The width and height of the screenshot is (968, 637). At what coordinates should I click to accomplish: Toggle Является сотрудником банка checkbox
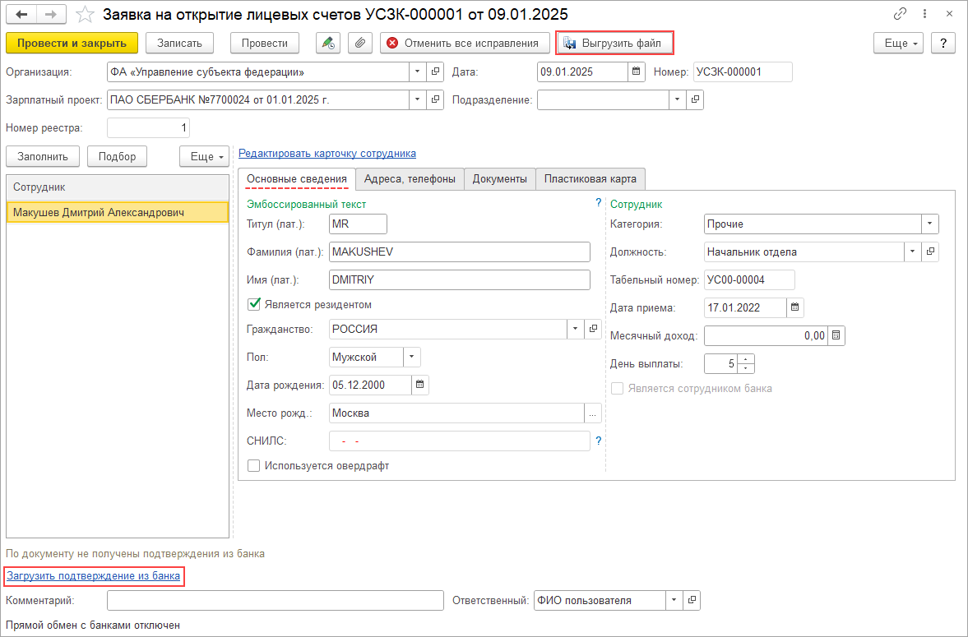(617, 388)
